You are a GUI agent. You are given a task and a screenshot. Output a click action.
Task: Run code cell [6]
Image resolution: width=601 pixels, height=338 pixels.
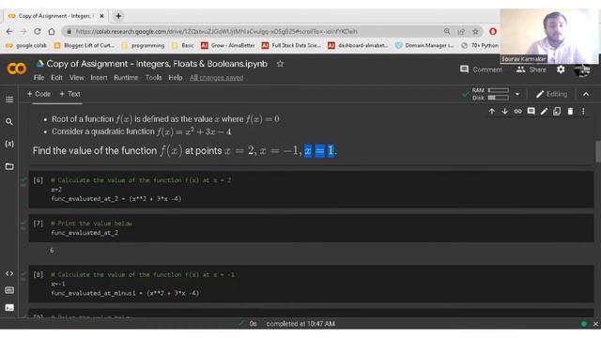[x=38, y=180]
